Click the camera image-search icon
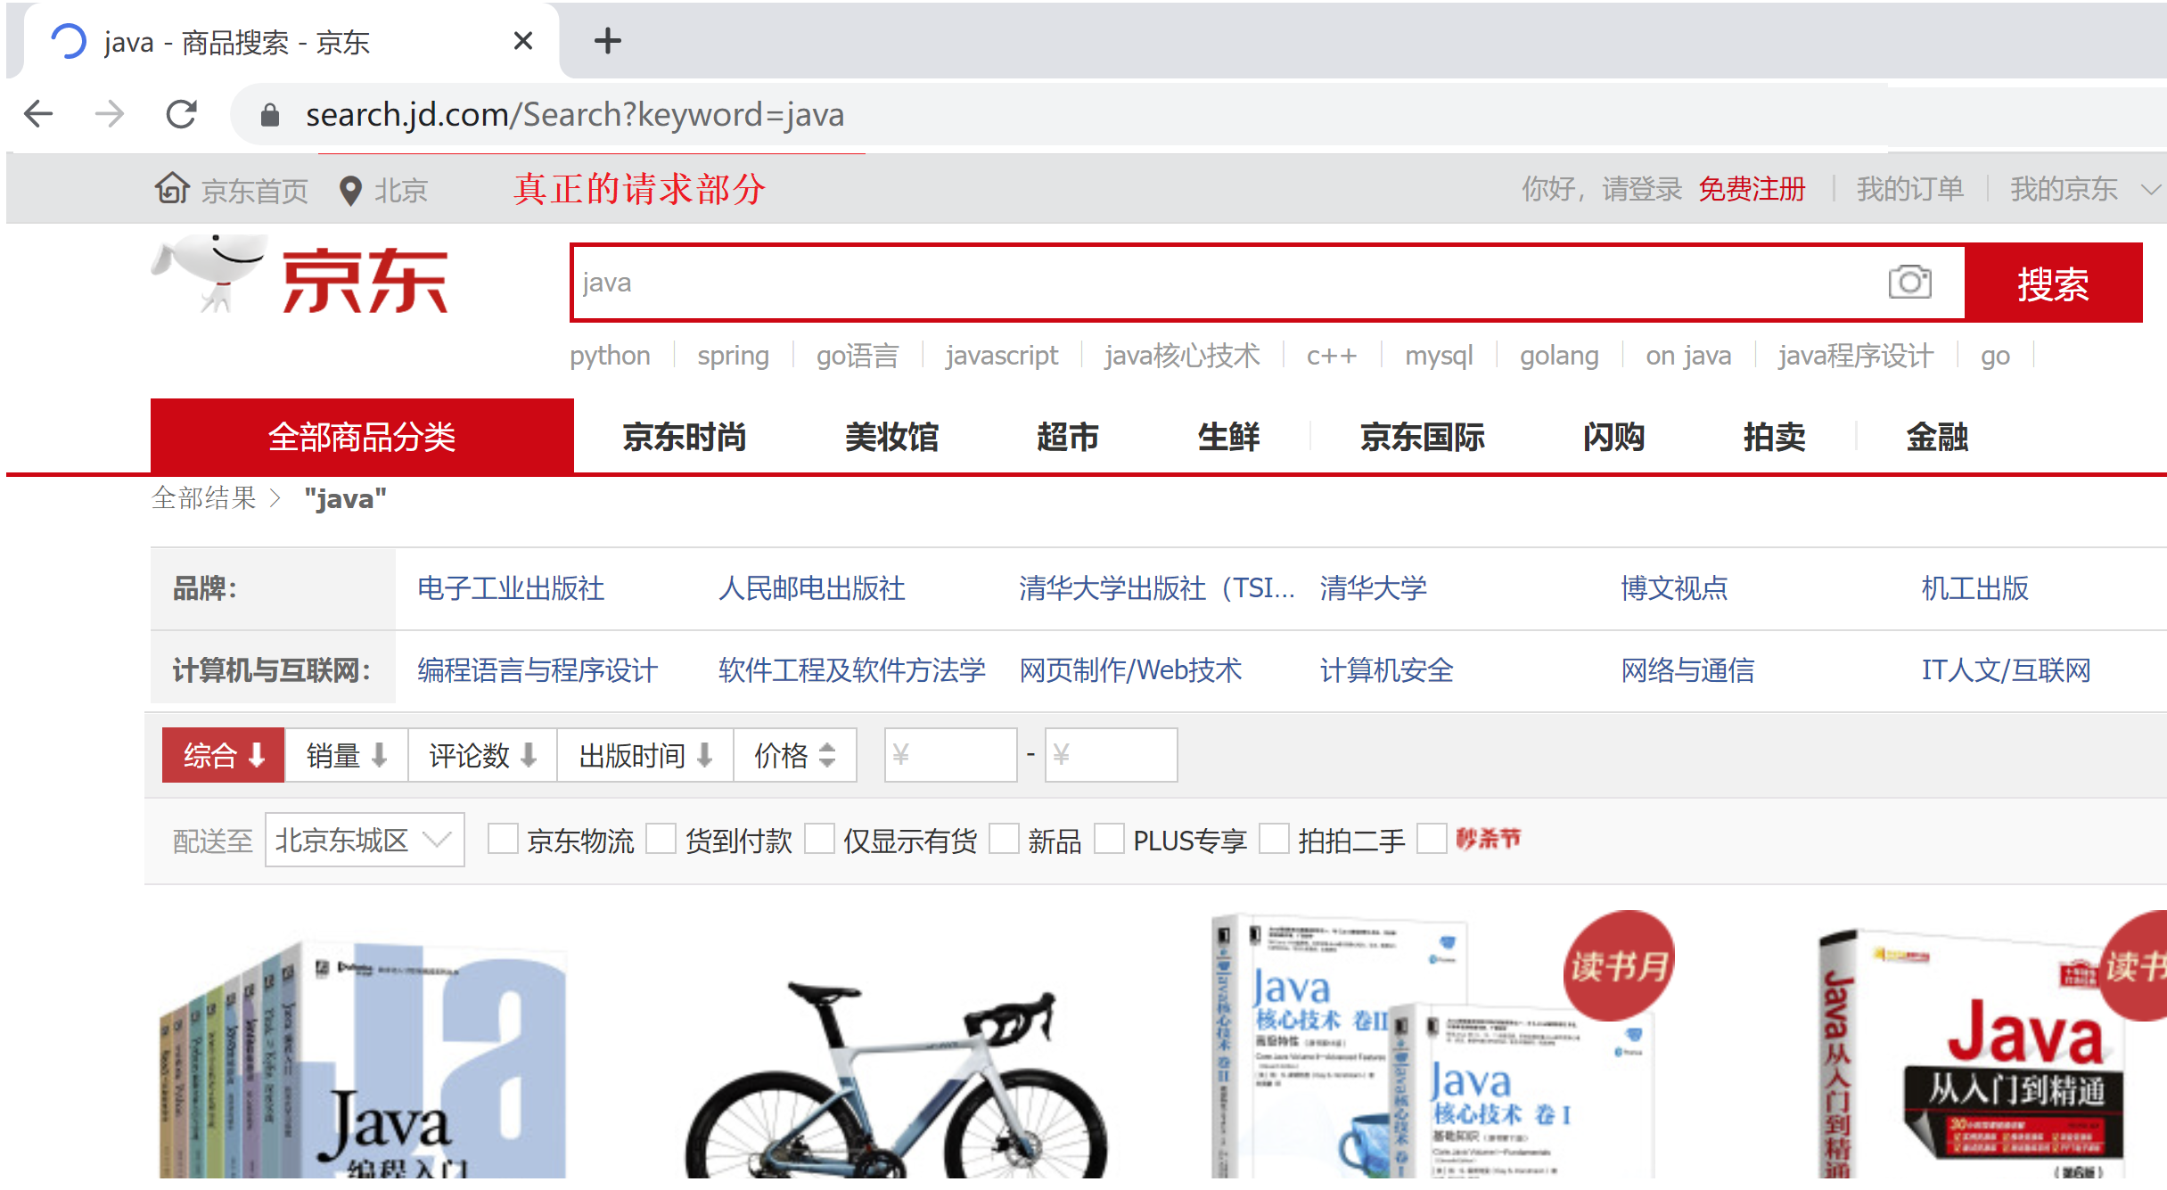The image size is (2167, 1190). tap(1909, 283)
